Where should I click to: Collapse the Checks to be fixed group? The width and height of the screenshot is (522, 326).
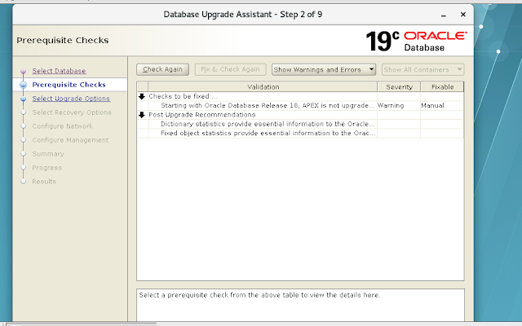[x=142, y=96]
